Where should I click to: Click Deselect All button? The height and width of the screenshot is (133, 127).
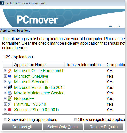(22, 127)
